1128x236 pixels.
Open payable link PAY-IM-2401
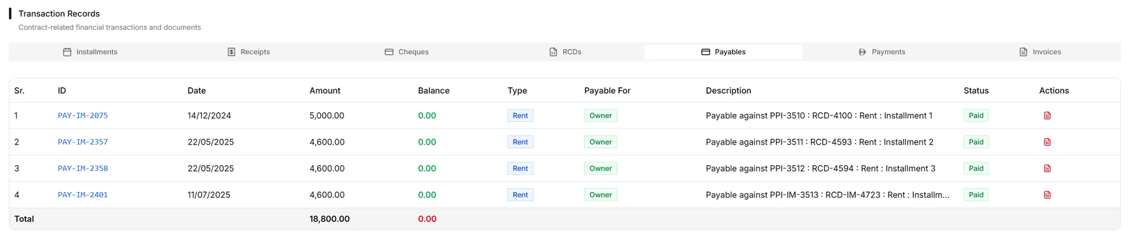[x=83, y=194]
